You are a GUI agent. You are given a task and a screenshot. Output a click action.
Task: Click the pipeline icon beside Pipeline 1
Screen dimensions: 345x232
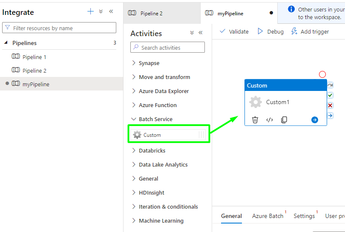16,57
